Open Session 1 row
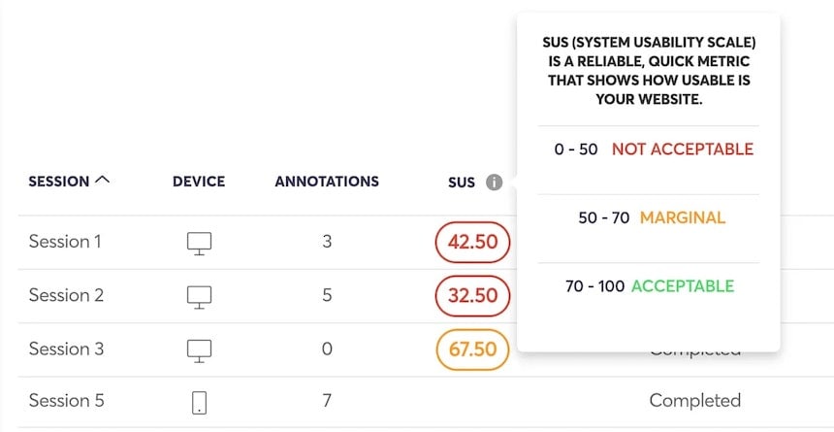The width and height of the screenshot is (834, 432). click(x=65, y=242)
